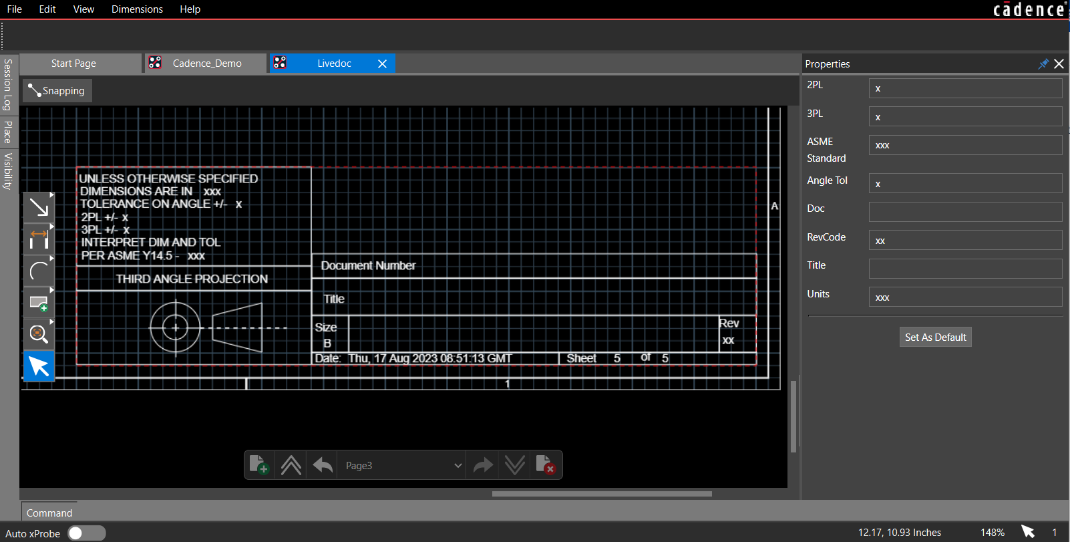Click the Rev label in title block

(729, 323)
